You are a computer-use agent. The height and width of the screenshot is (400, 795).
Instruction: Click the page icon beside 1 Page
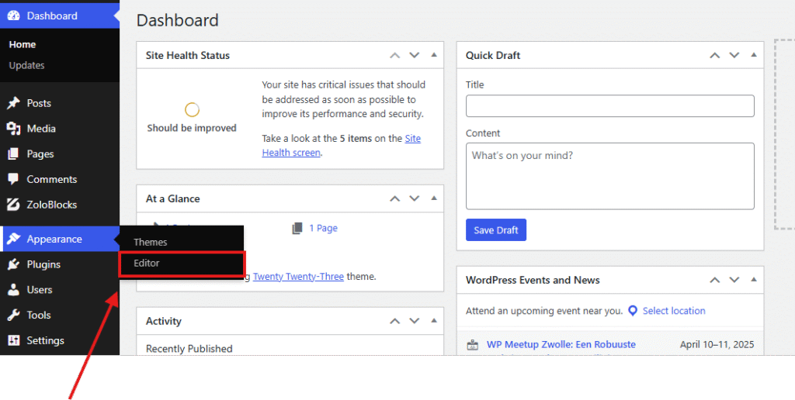click(297, 229)
